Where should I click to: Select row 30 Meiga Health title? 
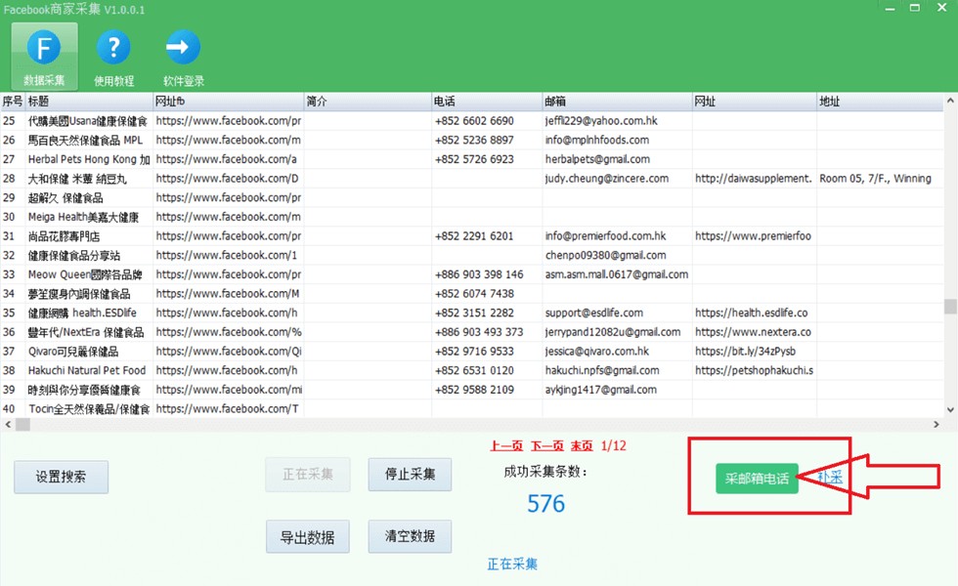pyautogui.click(x=83, y=217)
